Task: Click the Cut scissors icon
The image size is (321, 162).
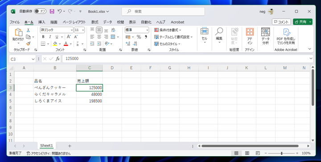Action: tap(28, 30)
